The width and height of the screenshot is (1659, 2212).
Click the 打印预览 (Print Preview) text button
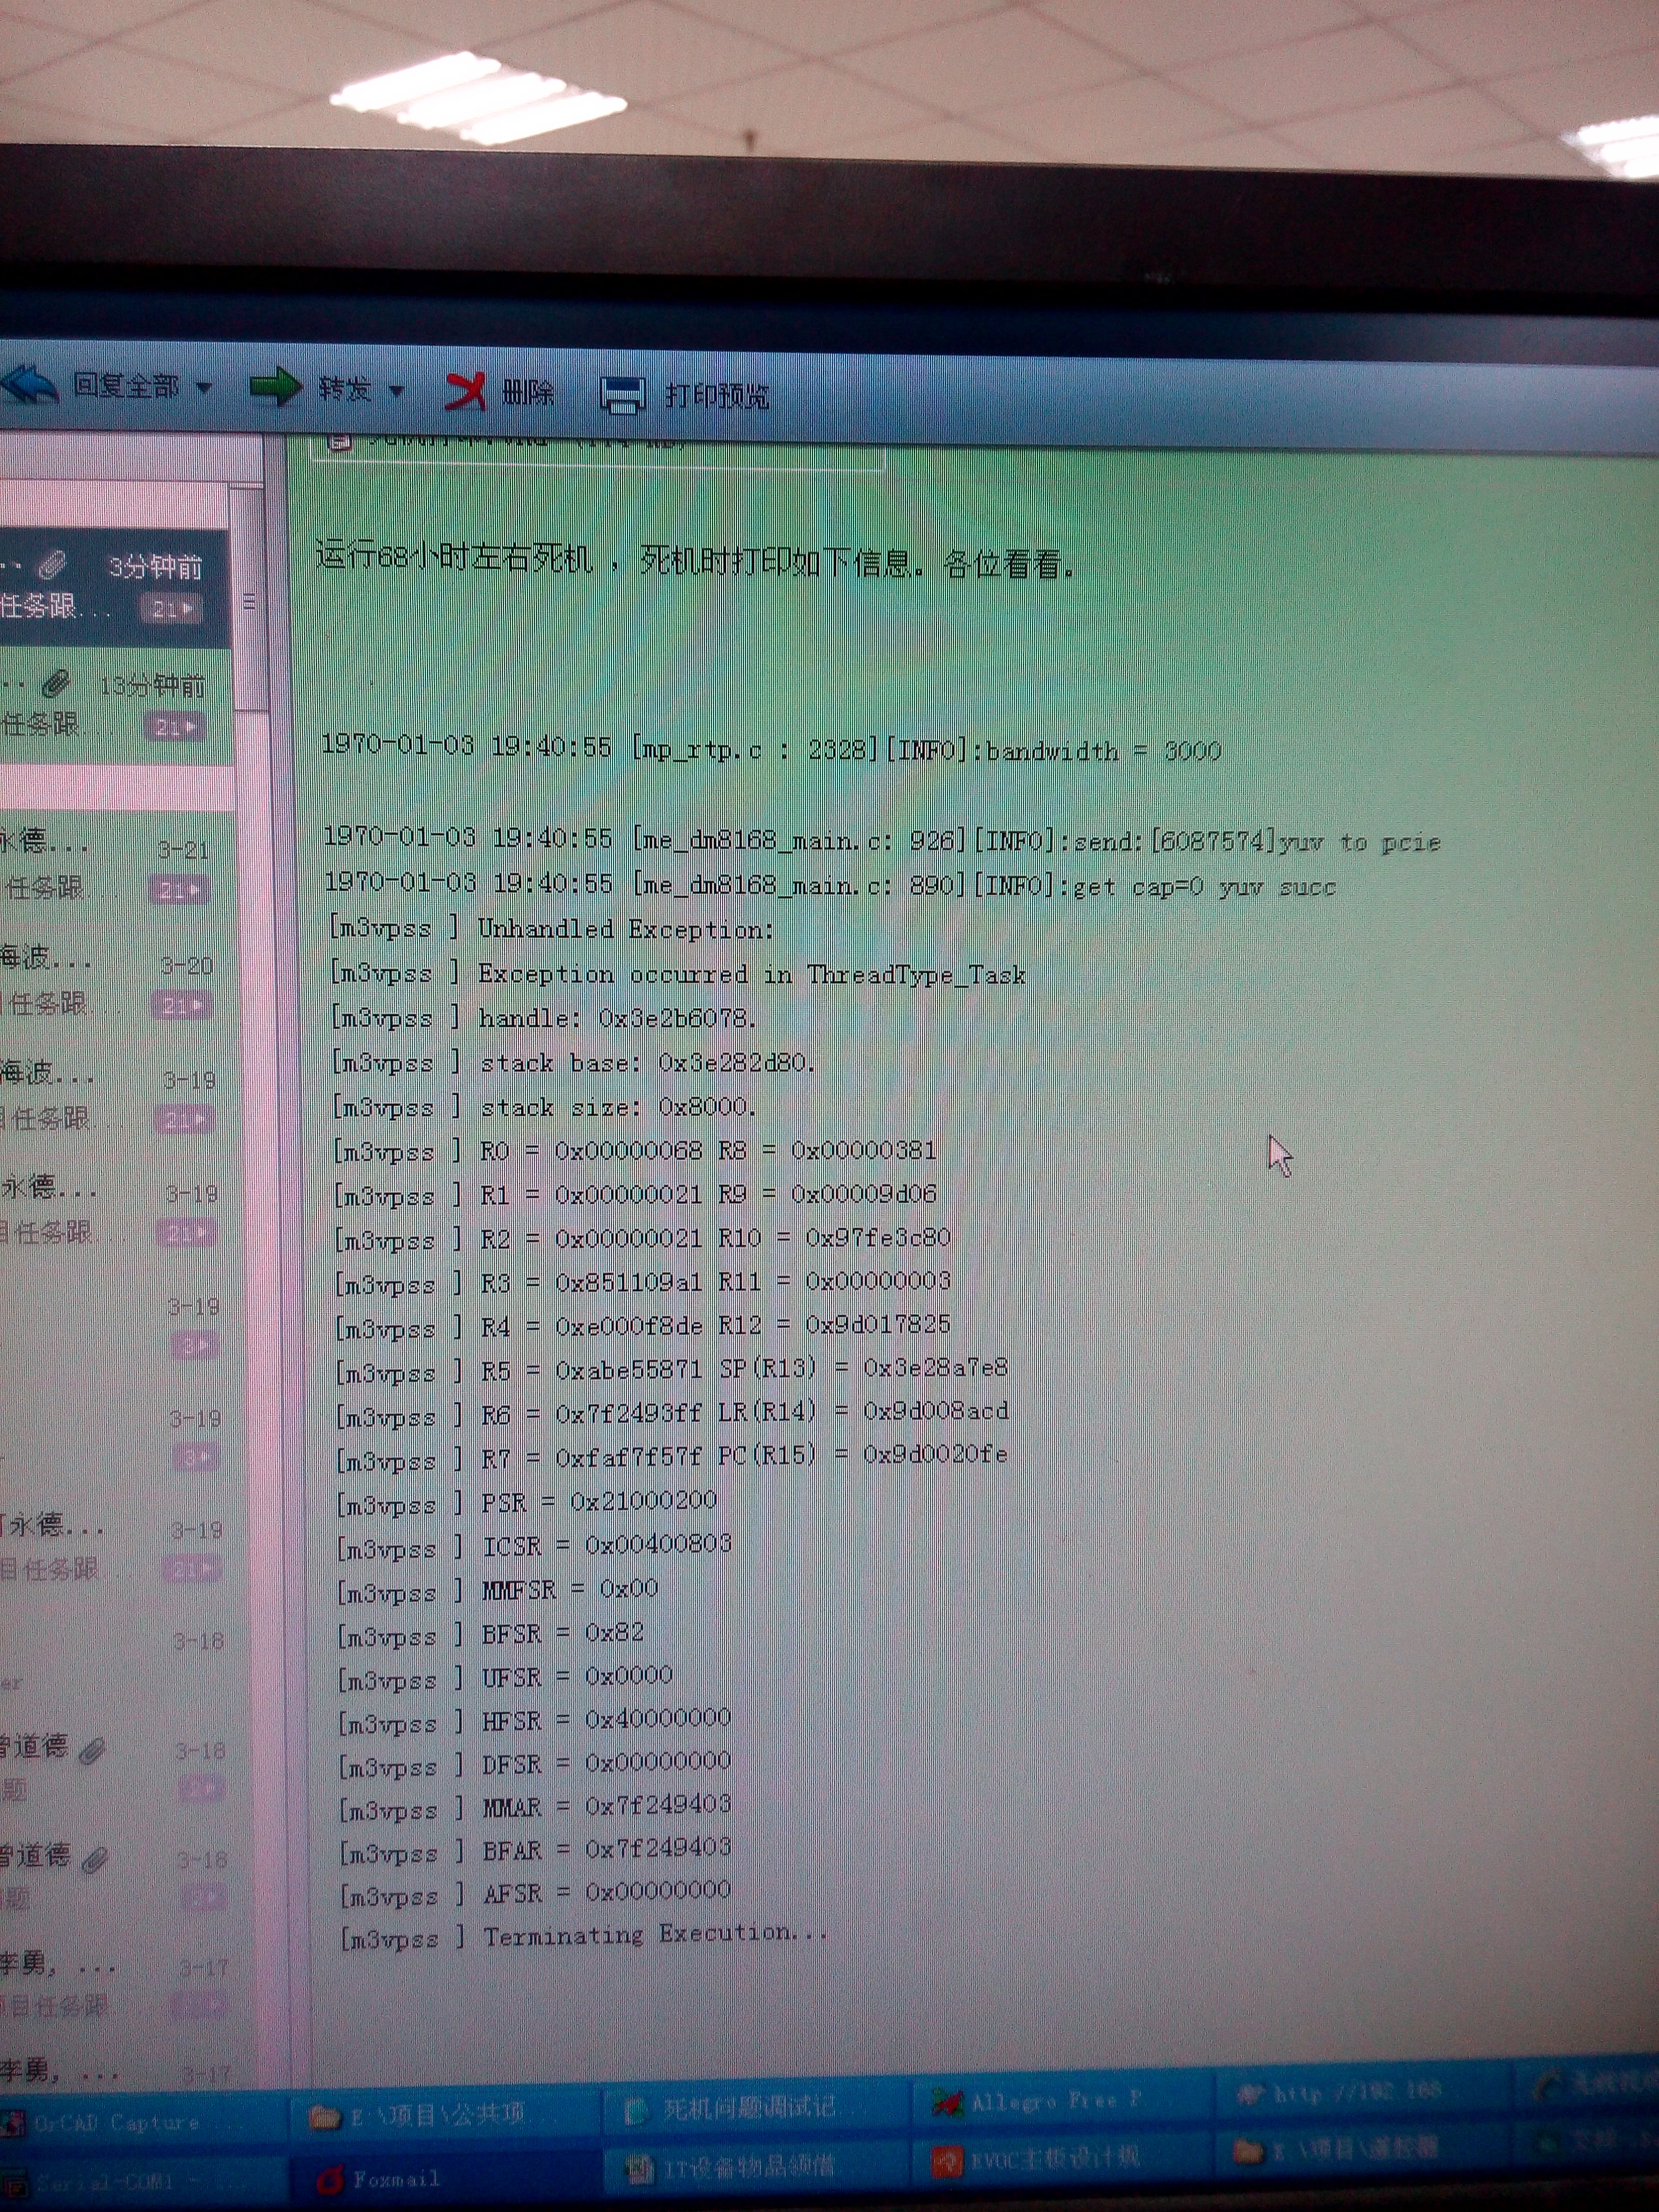tap(717, 396)
